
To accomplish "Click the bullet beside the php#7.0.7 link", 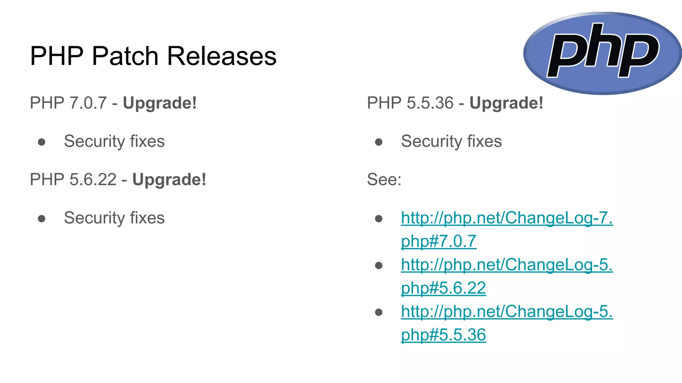I will click(x=379, y=219).
